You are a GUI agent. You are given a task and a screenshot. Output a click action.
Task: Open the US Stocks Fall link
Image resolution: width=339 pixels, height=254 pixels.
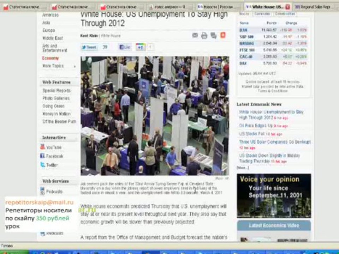[x=252, y=134]
